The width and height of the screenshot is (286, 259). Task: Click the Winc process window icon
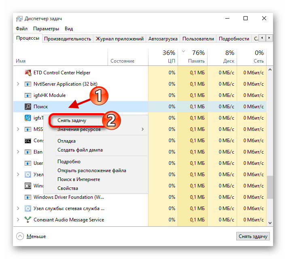pos(28,186)
